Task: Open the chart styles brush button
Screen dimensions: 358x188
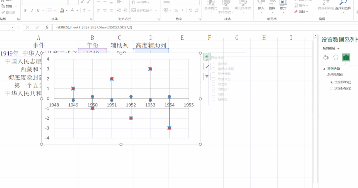Action: [x=207, y=67]
